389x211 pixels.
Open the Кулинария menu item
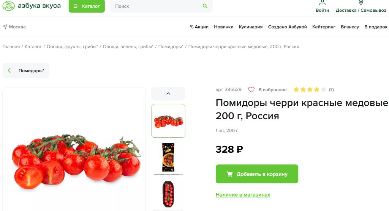click(251, 27)
